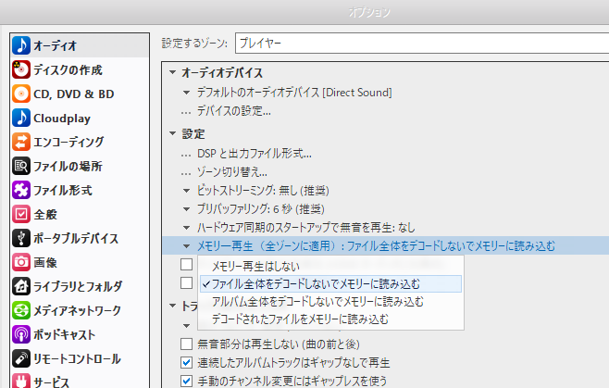The height and width of the screenshot is (388, 609).
Task: Open the ビットストリーミング dropdown arrow
Action: (186, 191)
